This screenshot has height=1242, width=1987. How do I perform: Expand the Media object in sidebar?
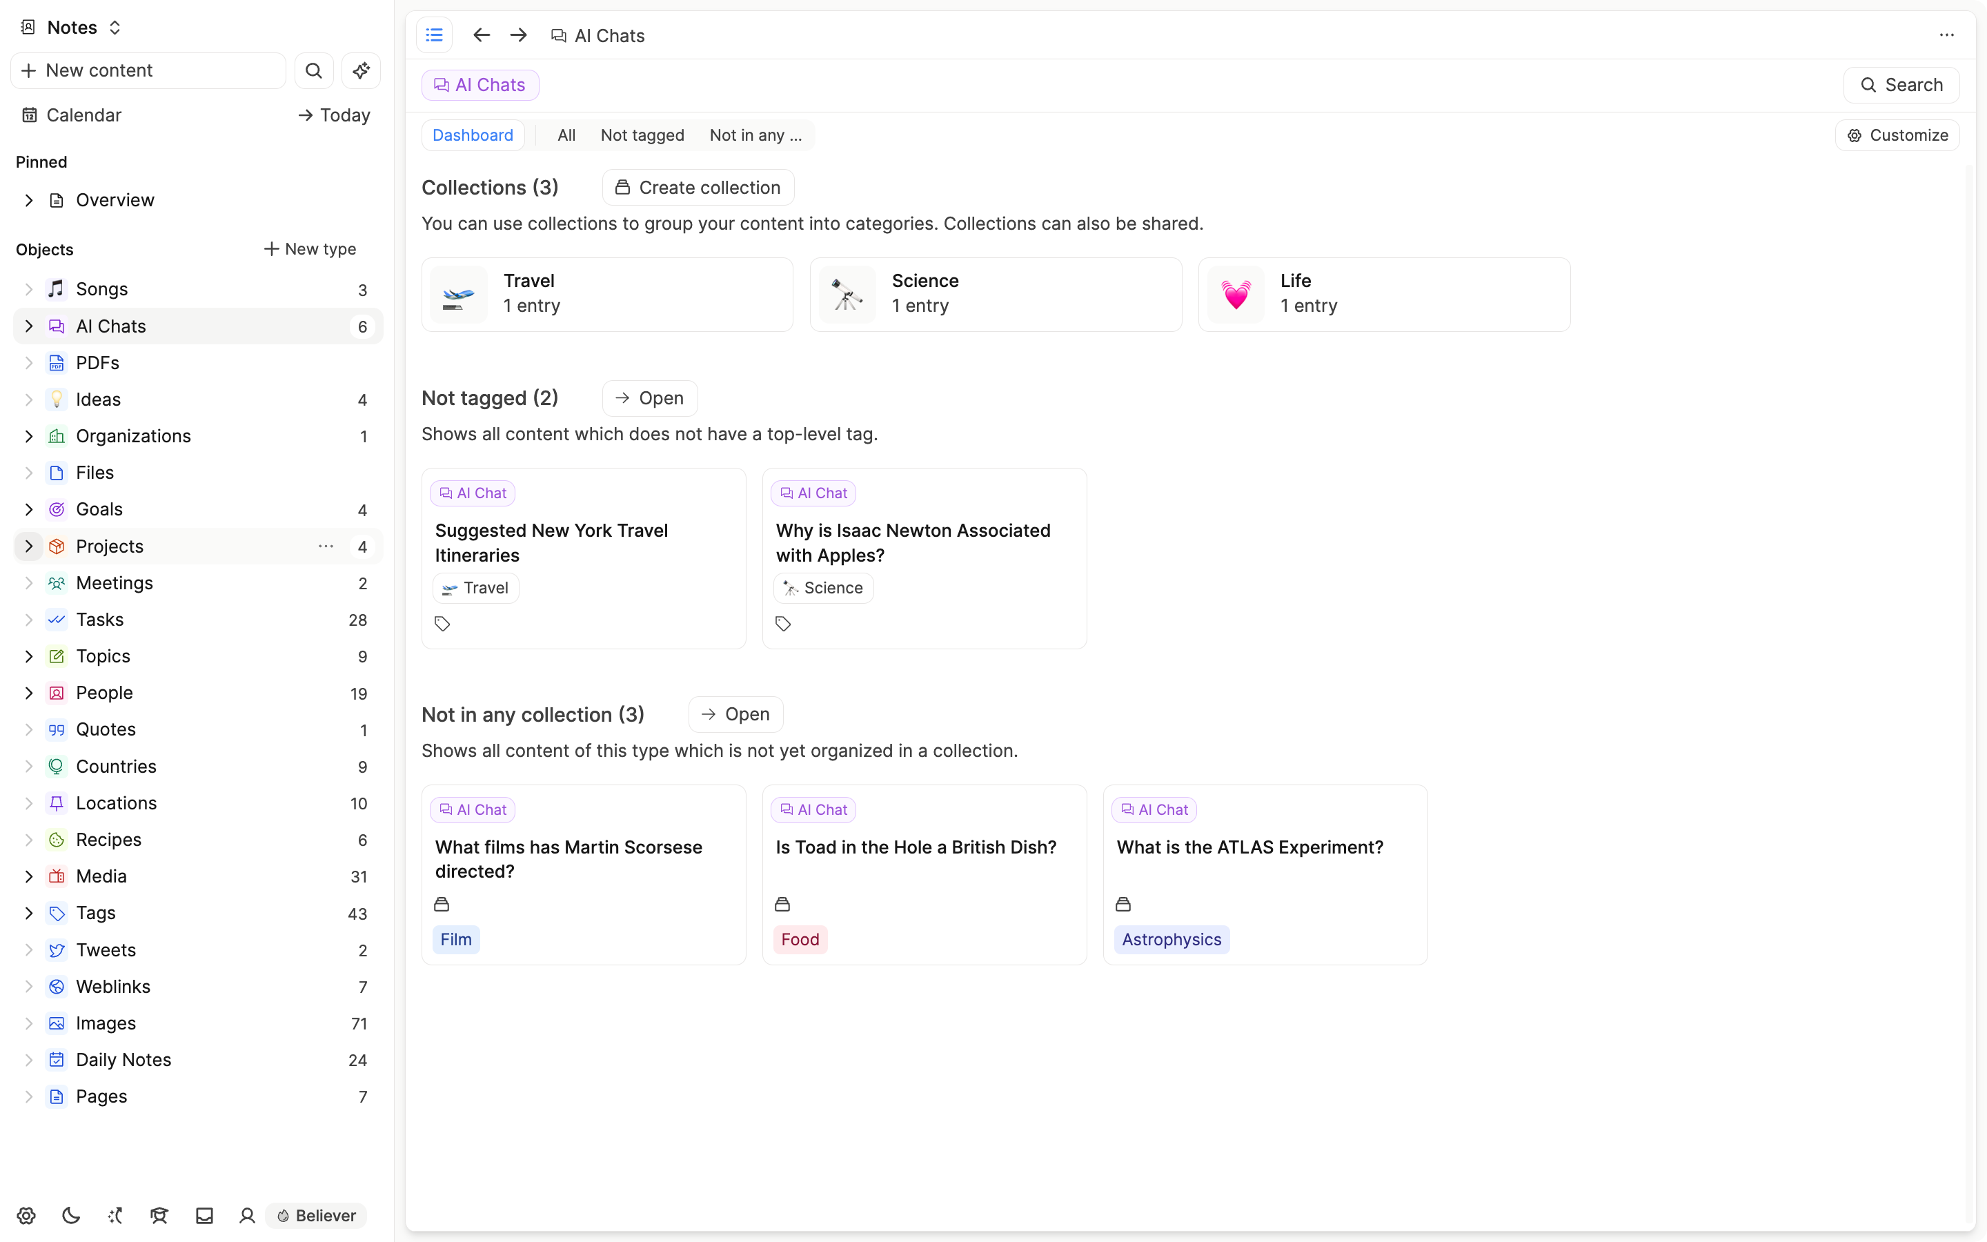click(x=28, y=876)
